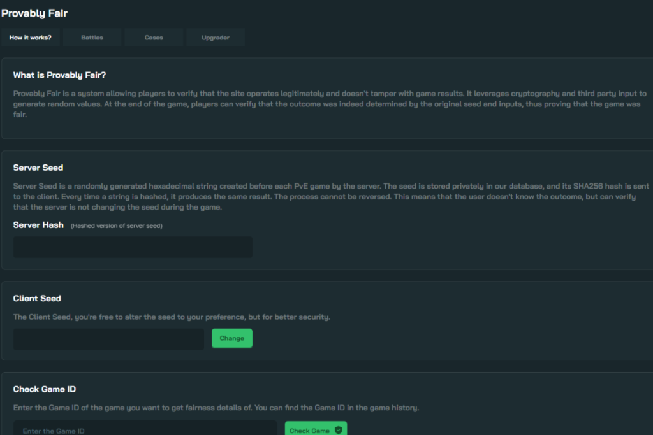653x435 pixels.
Task: Open the How it works? tab
Action: [31, 38]
